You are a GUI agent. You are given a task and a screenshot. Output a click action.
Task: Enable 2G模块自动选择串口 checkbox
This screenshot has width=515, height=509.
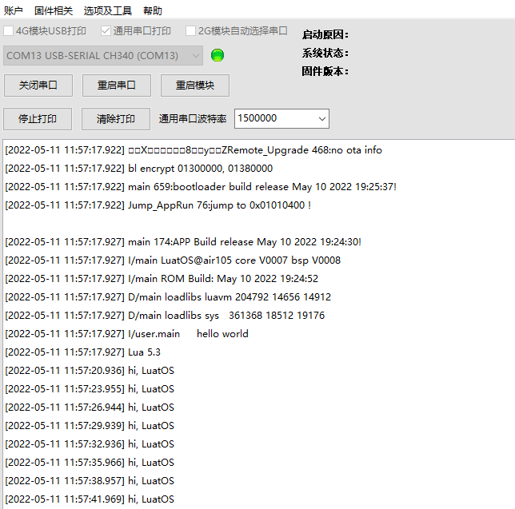(x=191, y=31)
